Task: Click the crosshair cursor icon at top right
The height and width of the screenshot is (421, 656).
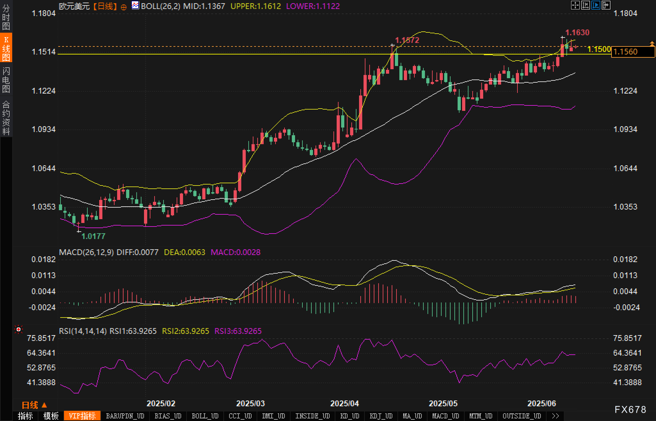Action: pyautogui.click(x=575, y=5)
